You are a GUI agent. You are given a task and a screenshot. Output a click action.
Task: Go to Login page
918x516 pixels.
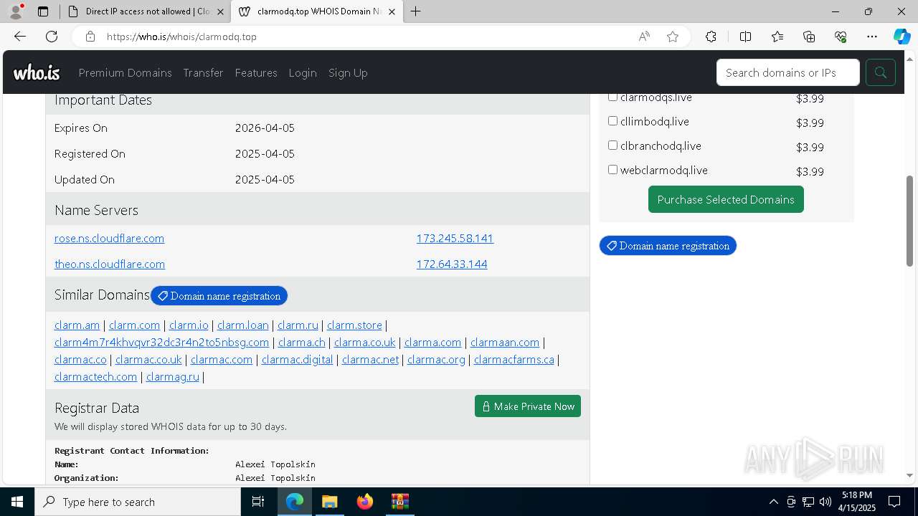tap(303, 72)
